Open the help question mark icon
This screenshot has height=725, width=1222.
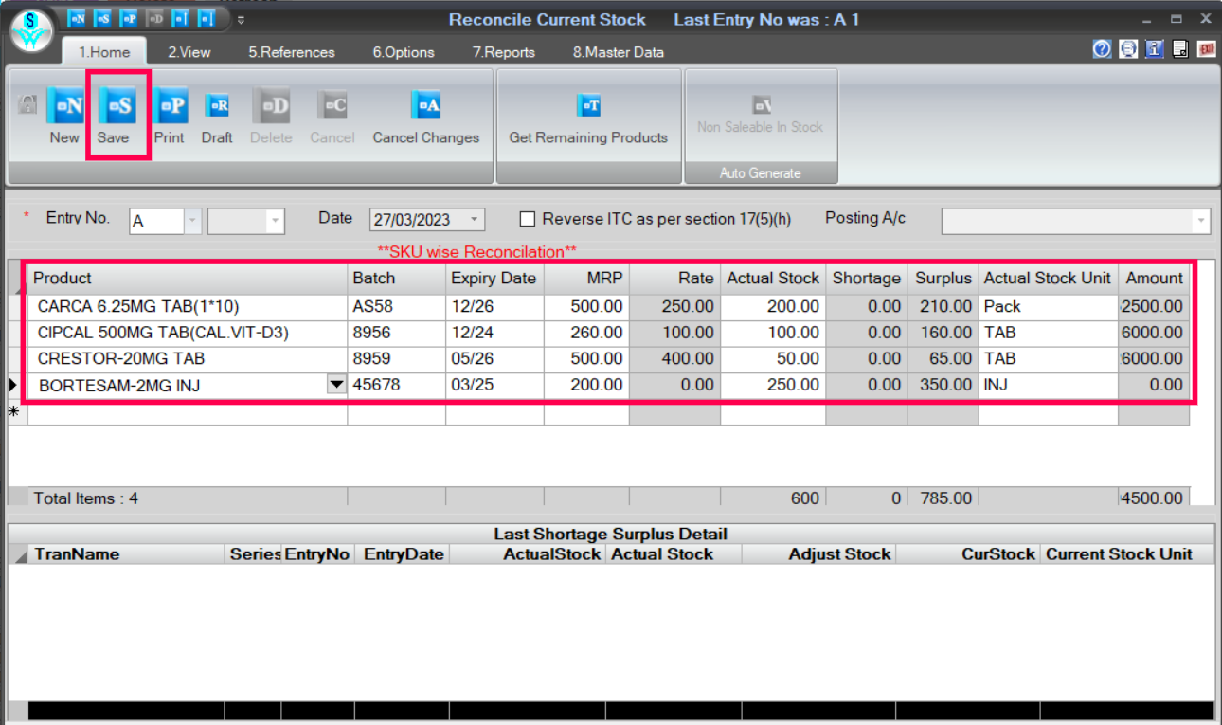click(x=1102, y=49)
